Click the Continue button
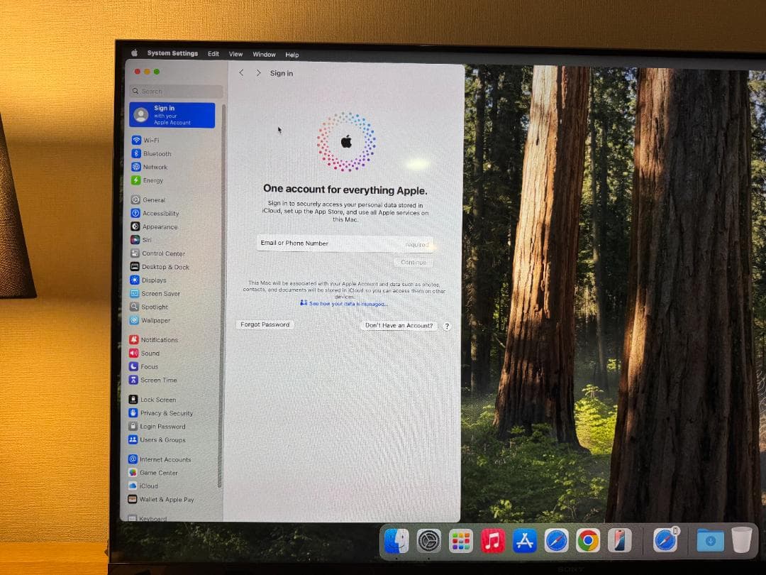Viewport: 766px width, 575px height. click(413, 262)
